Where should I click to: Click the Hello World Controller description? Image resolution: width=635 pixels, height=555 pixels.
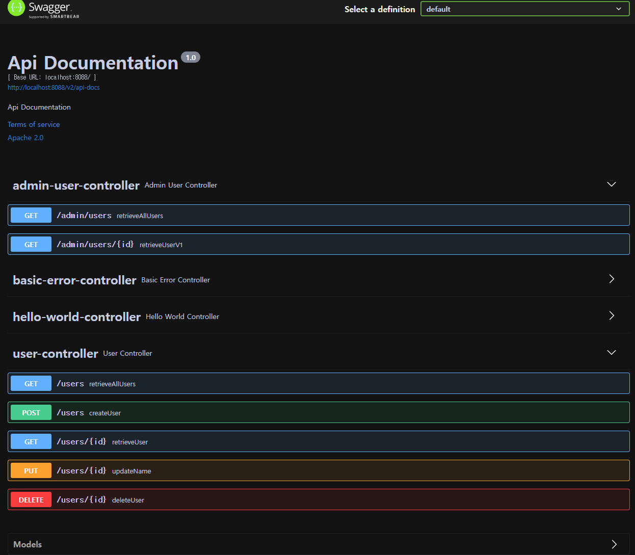182,316
